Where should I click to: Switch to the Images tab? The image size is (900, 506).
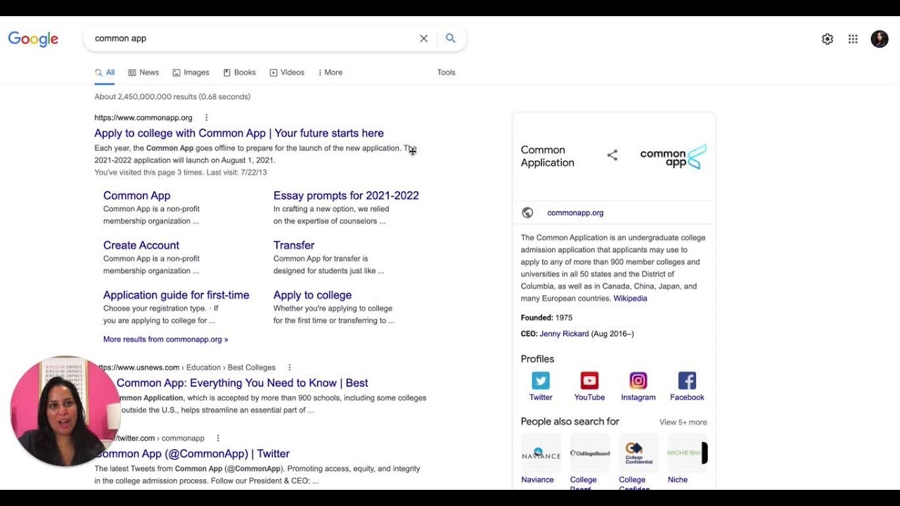point(191,72)
